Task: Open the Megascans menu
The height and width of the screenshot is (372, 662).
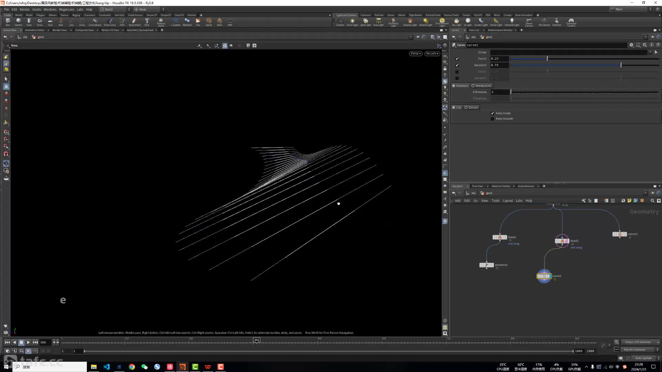Action: point(66,9)
